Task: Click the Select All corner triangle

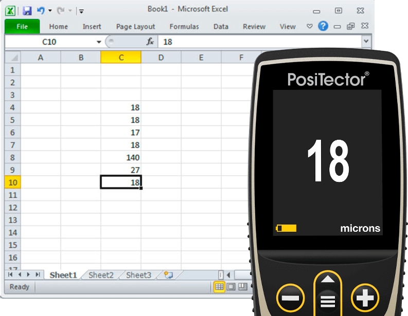Action: pyautogui.click(x=13, y=57)
